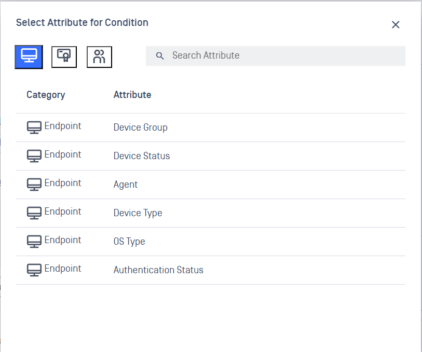
Task: Choose the Device Status attribute
Action: pos(142,156)
